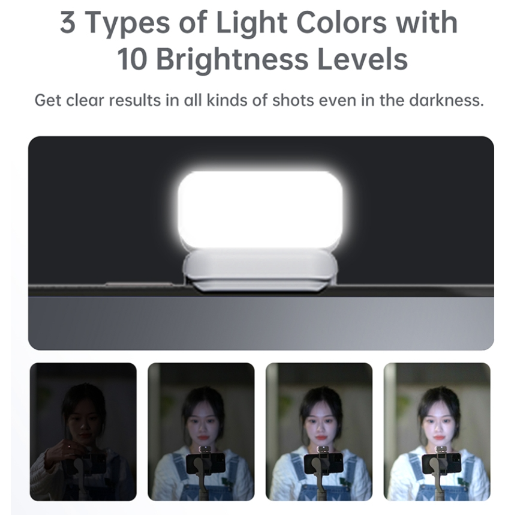Click the glowing white light panel

coord(260,209)
